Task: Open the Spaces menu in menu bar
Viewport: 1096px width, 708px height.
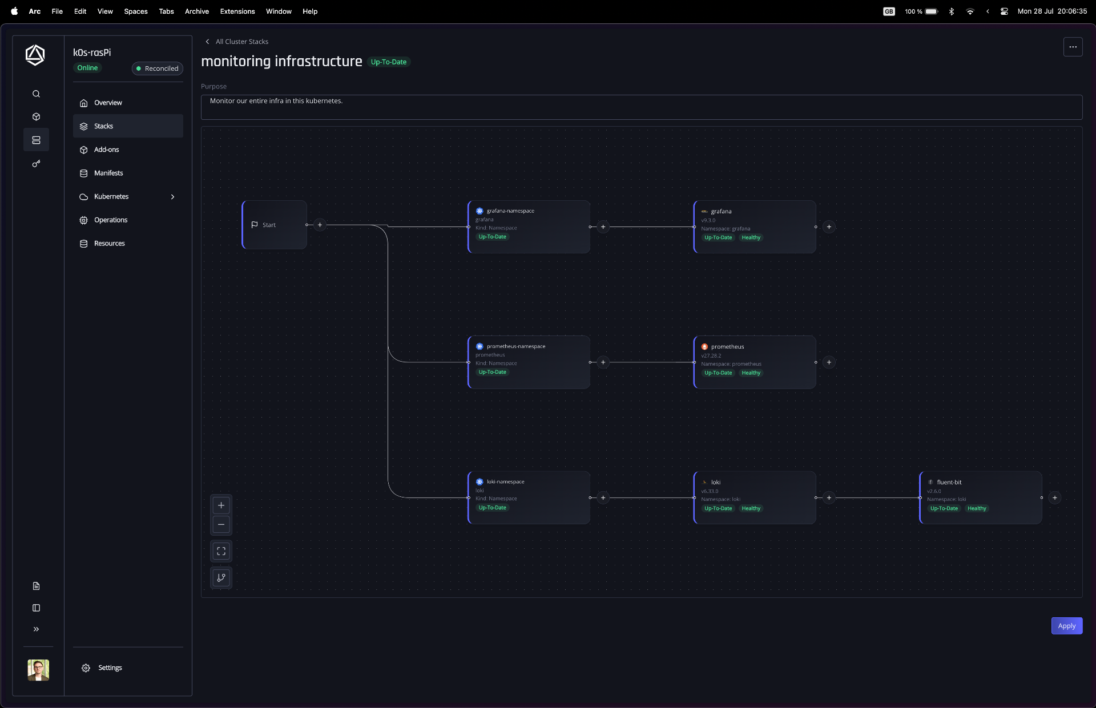Action: 136,11
